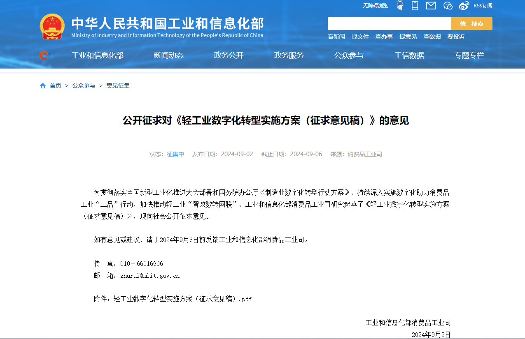Open the WeChat icon in header
Image resolution: width=525 pixels, height=339 pixels.
tap(448, 5)
